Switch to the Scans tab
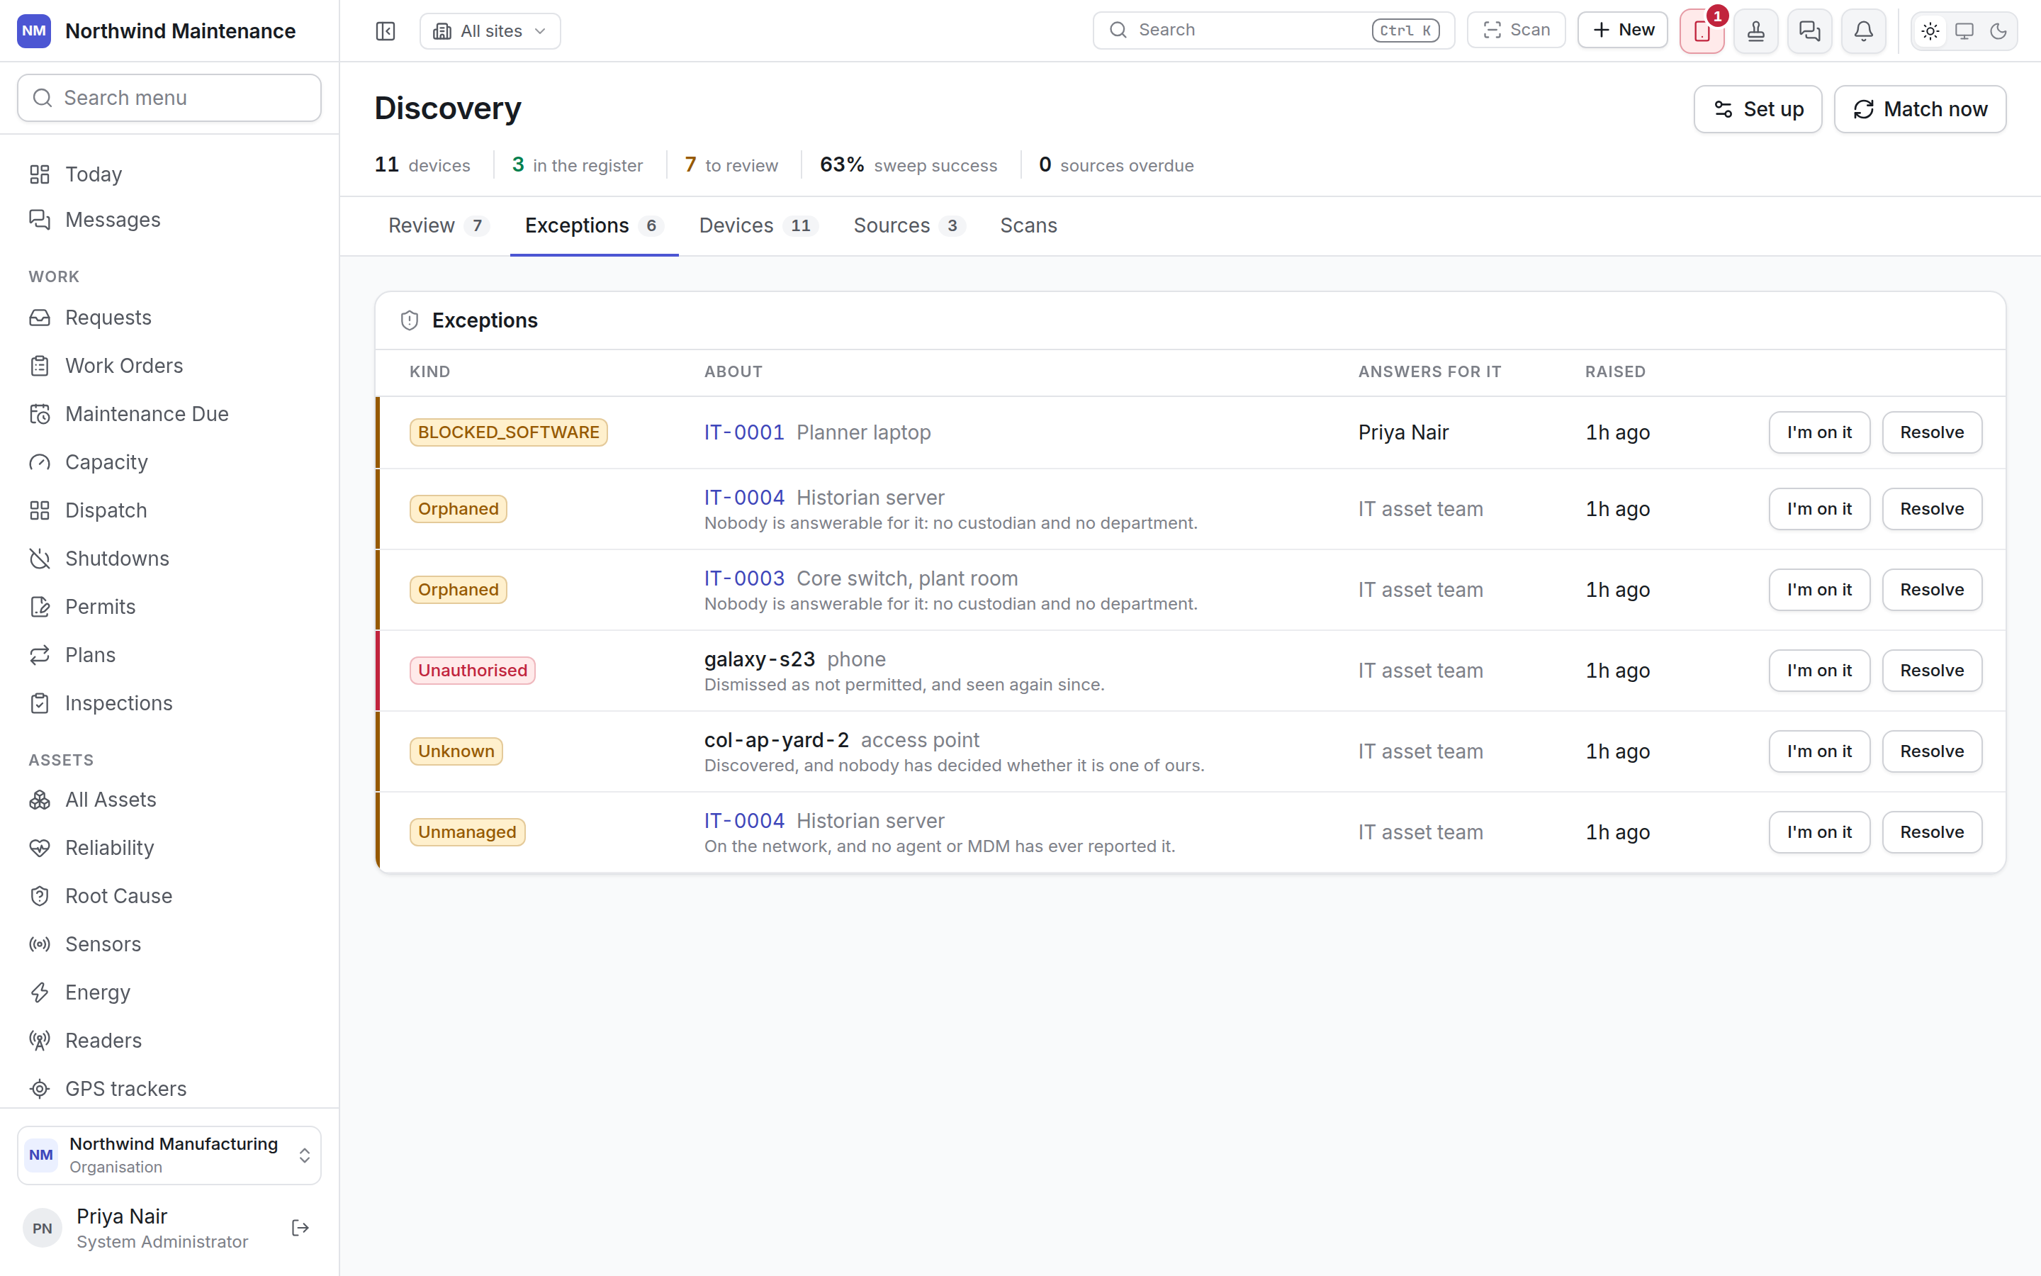The width and height of the screenshot is (2041, 1276). coord(1028,225)
